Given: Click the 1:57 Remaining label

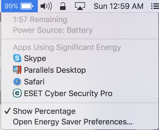Looking at the screenshot, I should 40,19.
